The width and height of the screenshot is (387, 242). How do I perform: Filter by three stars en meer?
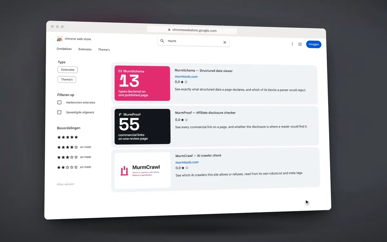click(x=74, y=157)
